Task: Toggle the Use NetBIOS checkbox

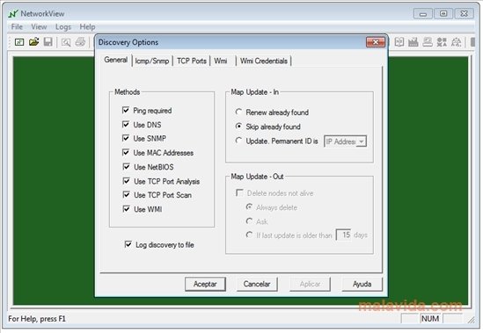Action: 126,167
